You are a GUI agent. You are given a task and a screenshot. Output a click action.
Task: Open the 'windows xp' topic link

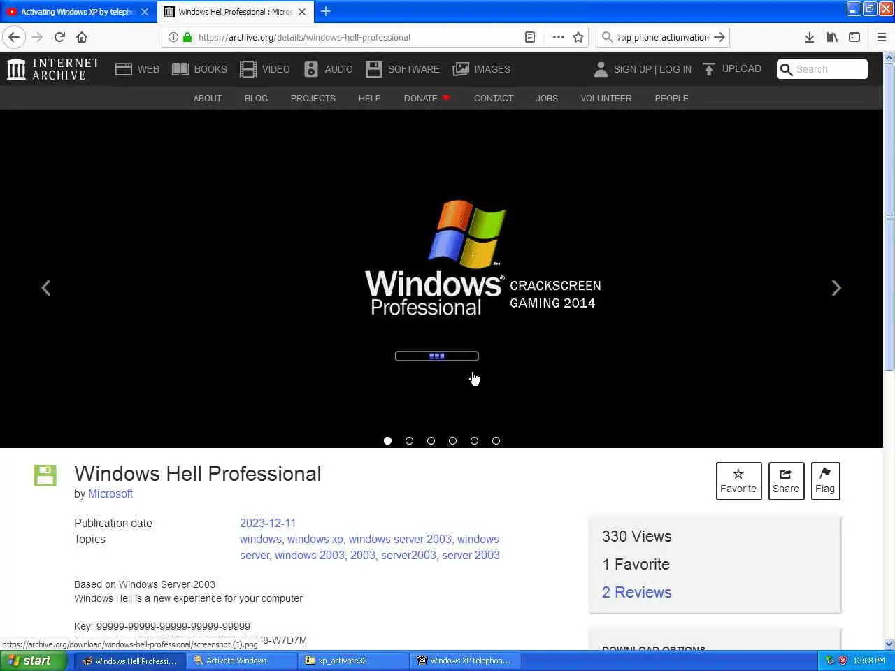pos(315,539)
